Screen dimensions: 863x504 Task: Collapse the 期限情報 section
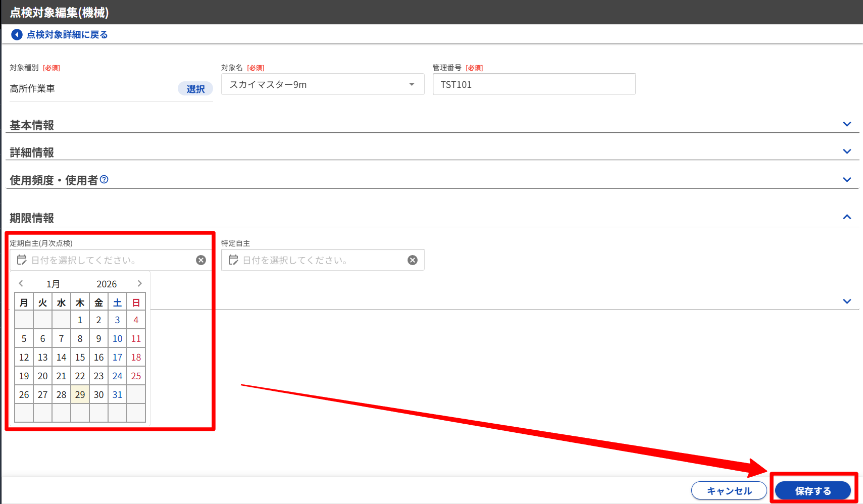tap(847, 217)
